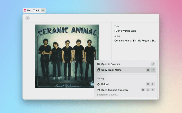
Task: Click the Next Track title label
Action: tap(33, 10)
